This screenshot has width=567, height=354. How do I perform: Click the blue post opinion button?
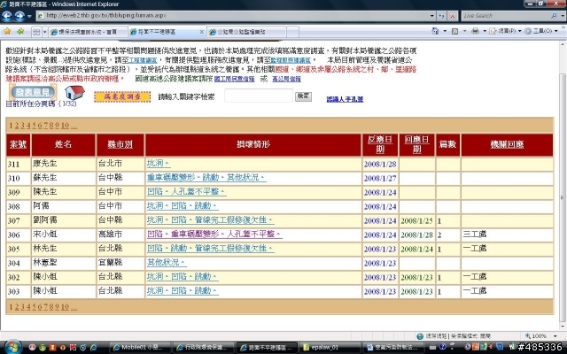(33, 92)
